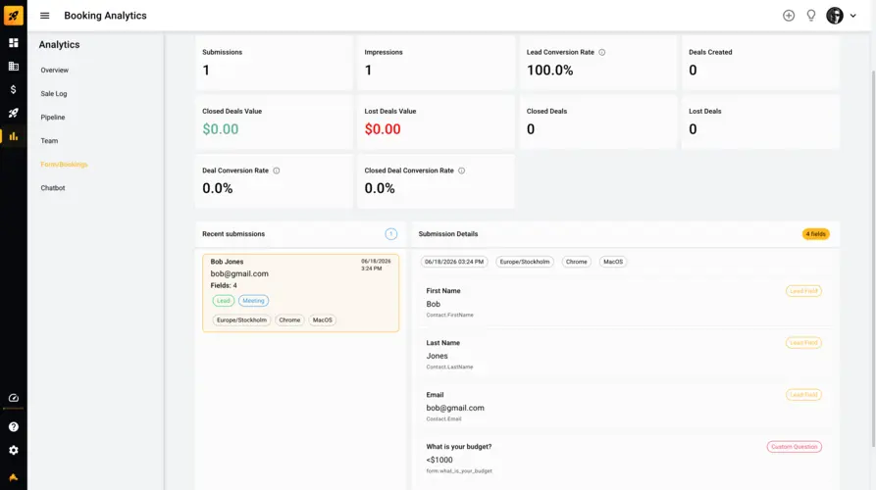Select the bar chart analytics icon

coord(14,136)
